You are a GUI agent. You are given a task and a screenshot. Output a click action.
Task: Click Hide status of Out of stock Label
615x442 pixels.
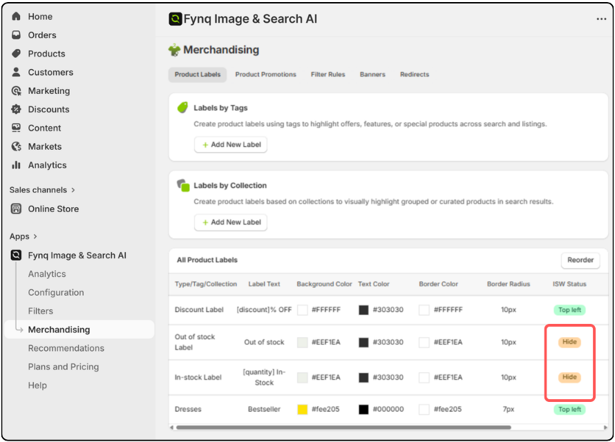tap(569, 342)
